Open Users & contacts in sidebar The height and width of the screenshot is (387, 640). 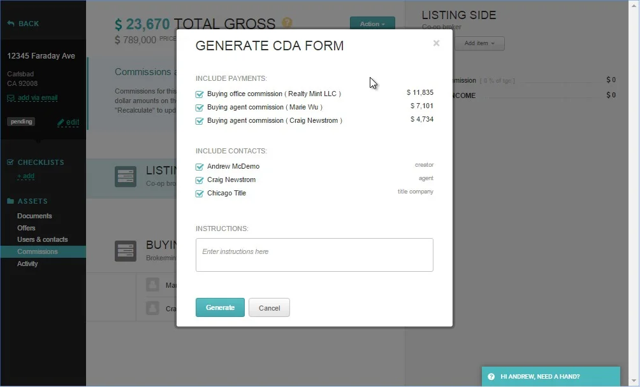pyautogui.click(x=43, y=239)
